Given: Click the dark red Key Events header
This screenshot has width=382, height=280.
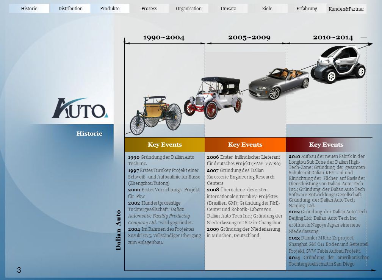Looking at the screenshot, I should point(326,145).
